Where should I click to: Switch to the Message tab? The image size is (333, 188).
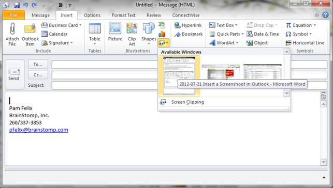(x=40, y=15)
